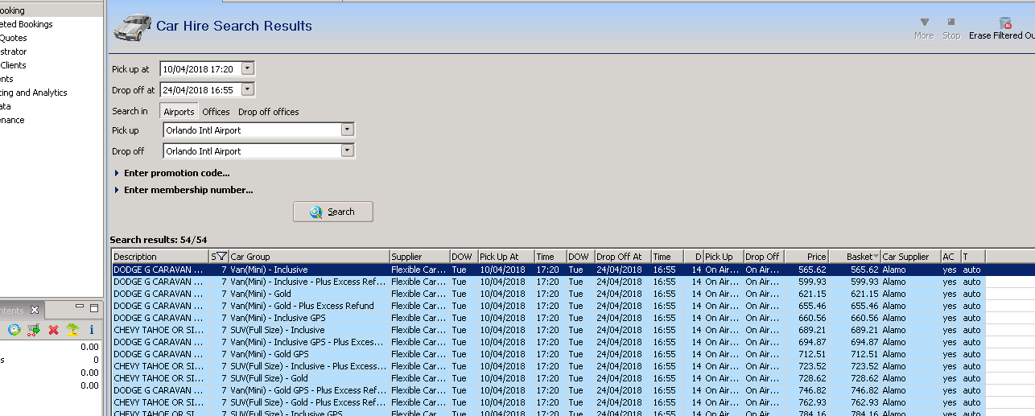Viewport: 1035px width, 416px height.
Task: Sort by the AC column header
Action: pyautogui.click(x=950, y=257)
